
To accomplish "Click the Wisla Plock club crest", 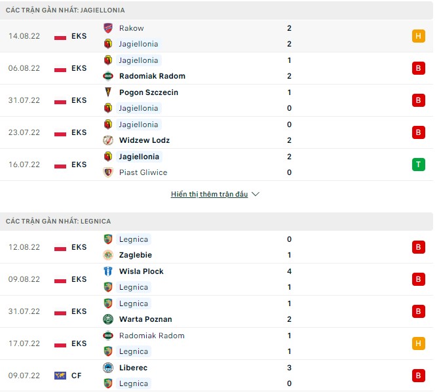I will click(x=108, y=271).
